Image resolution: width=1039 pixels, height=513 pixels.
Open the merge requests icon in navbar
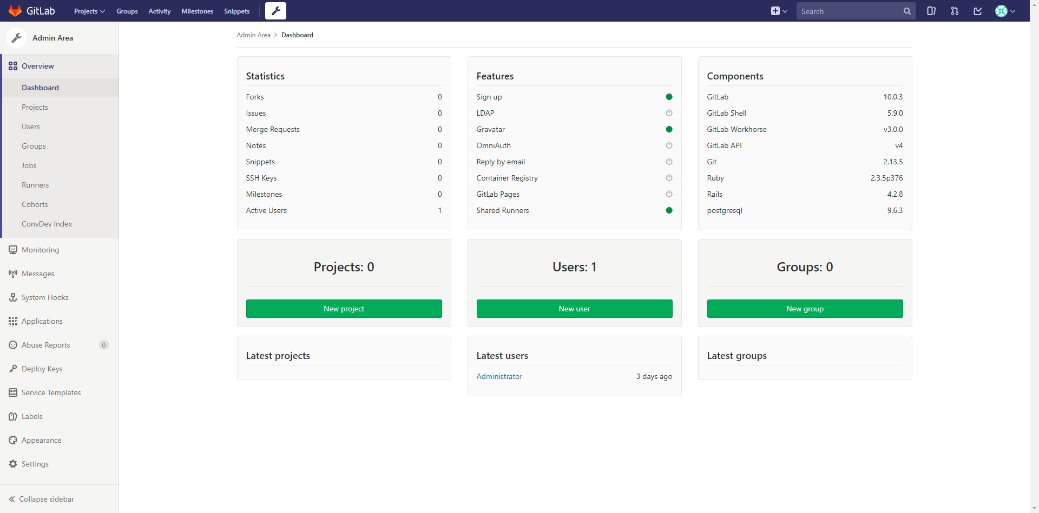(955, 11)
